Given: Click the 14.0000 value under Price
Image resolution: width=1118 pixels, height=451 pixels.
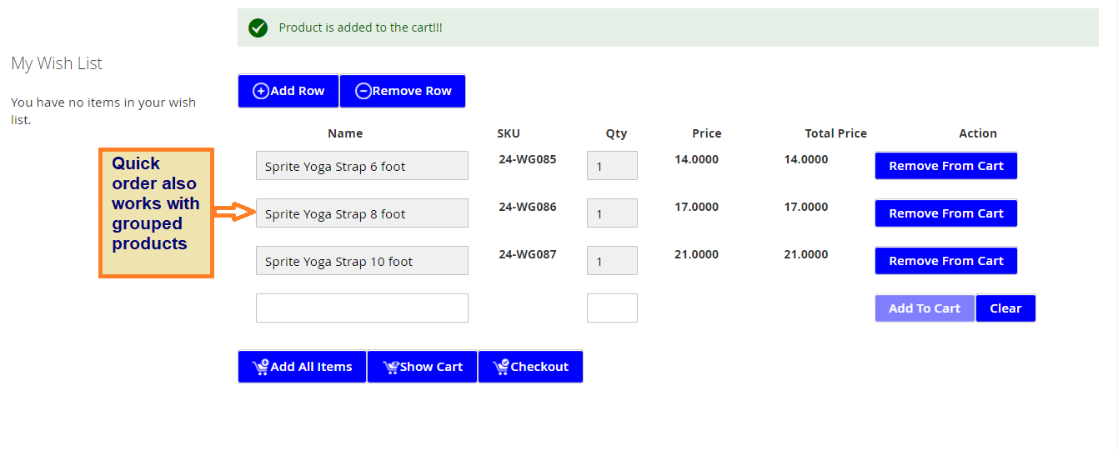Looking at the screenshot, I should (696, 159).
